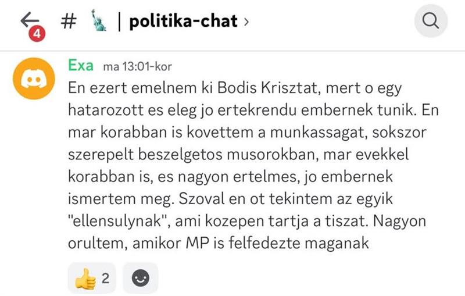465x296 pixels.
Task: Open search with the magnifier icon
Action: pos(430,22)
